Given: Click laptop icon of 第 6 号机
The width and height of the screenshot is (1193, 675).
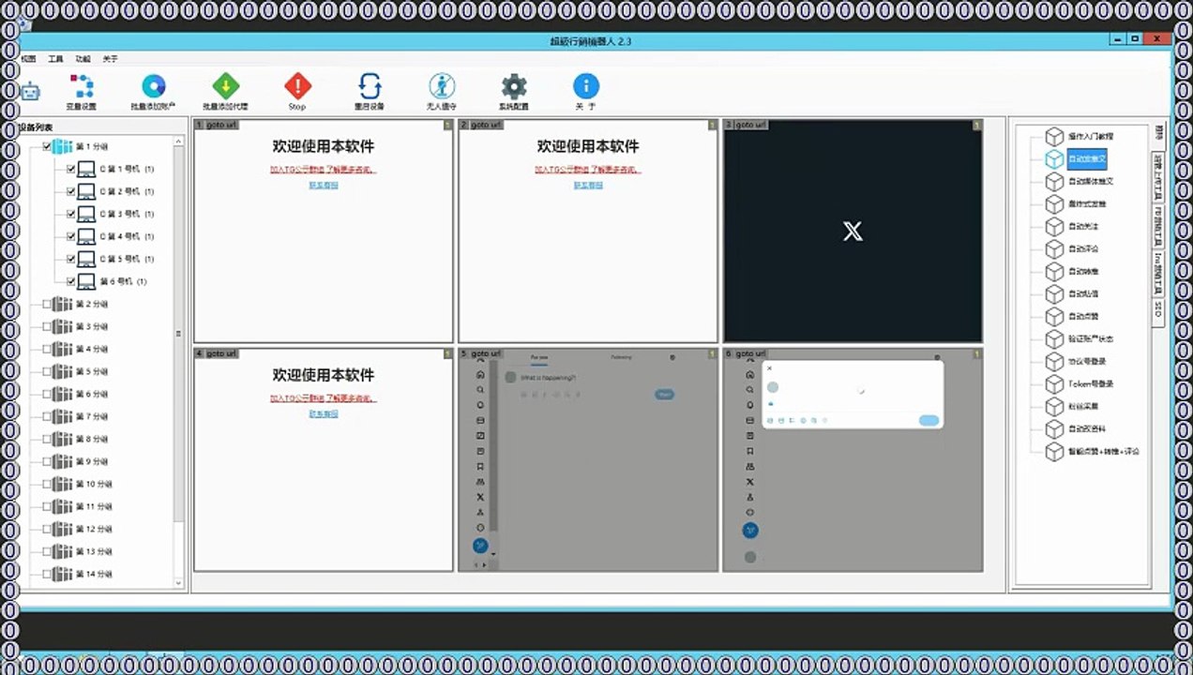Looking at the screenshot, I should (x=86, y=281).
